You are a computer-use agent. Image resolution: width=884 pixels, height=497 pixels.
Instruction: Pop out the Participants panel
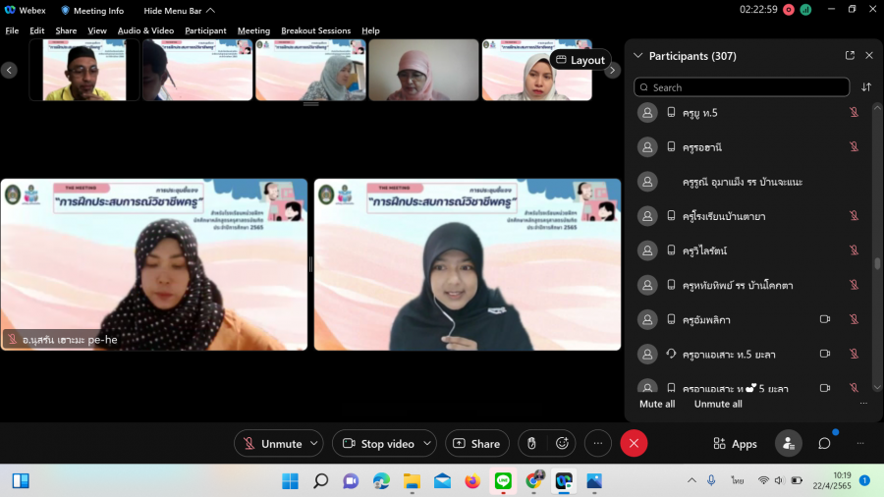pos(850,56)
